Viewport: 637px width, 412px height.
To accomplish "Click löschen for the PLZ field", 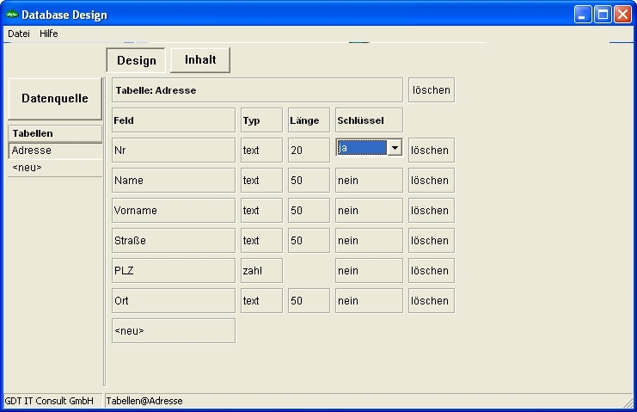I will [431, 271].
